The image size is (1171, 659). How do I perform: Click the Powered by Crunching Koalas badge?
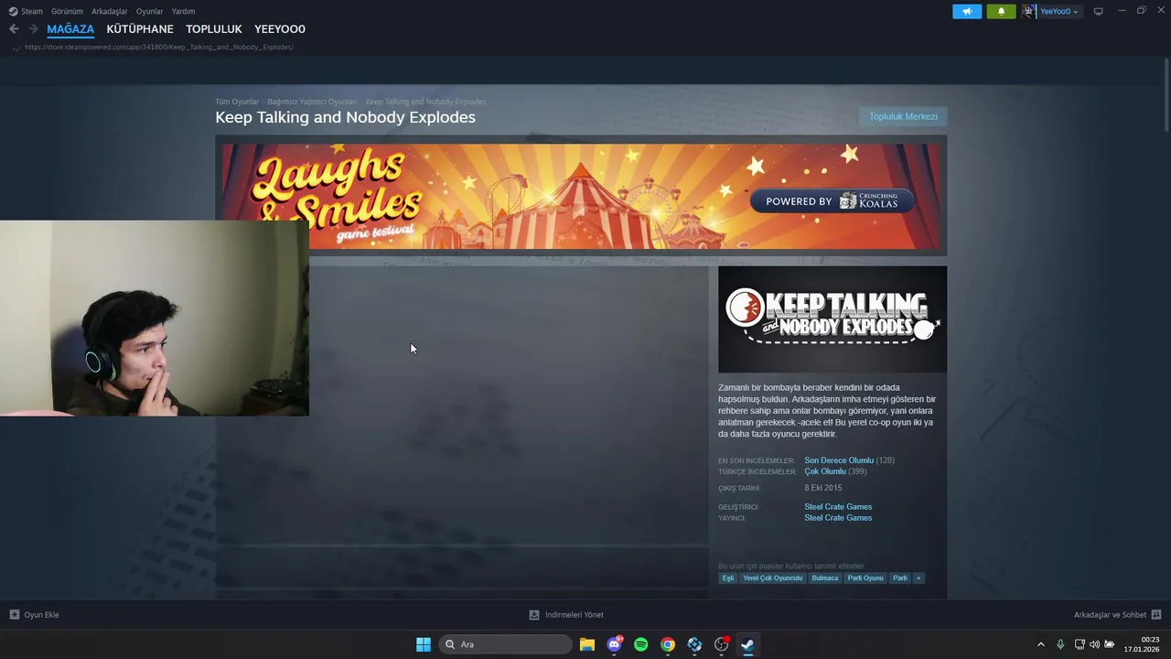832,201
